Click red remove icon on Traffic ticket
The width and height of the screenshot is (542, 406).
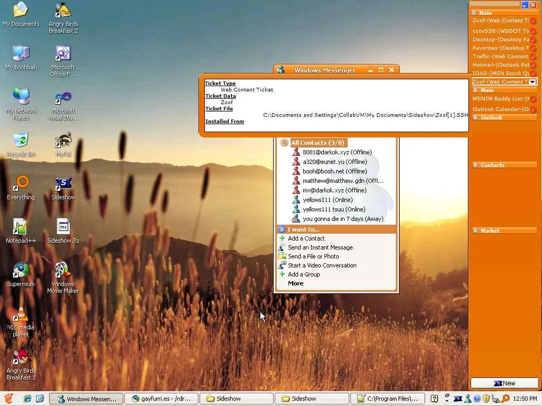pos(534,57)
